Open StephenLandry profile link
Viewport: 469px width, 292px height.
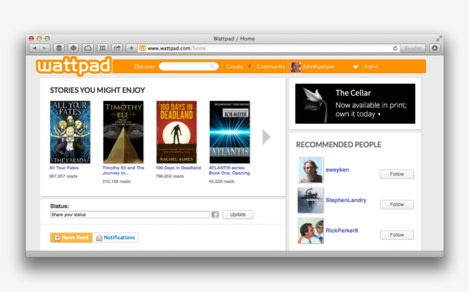point(346,200)
